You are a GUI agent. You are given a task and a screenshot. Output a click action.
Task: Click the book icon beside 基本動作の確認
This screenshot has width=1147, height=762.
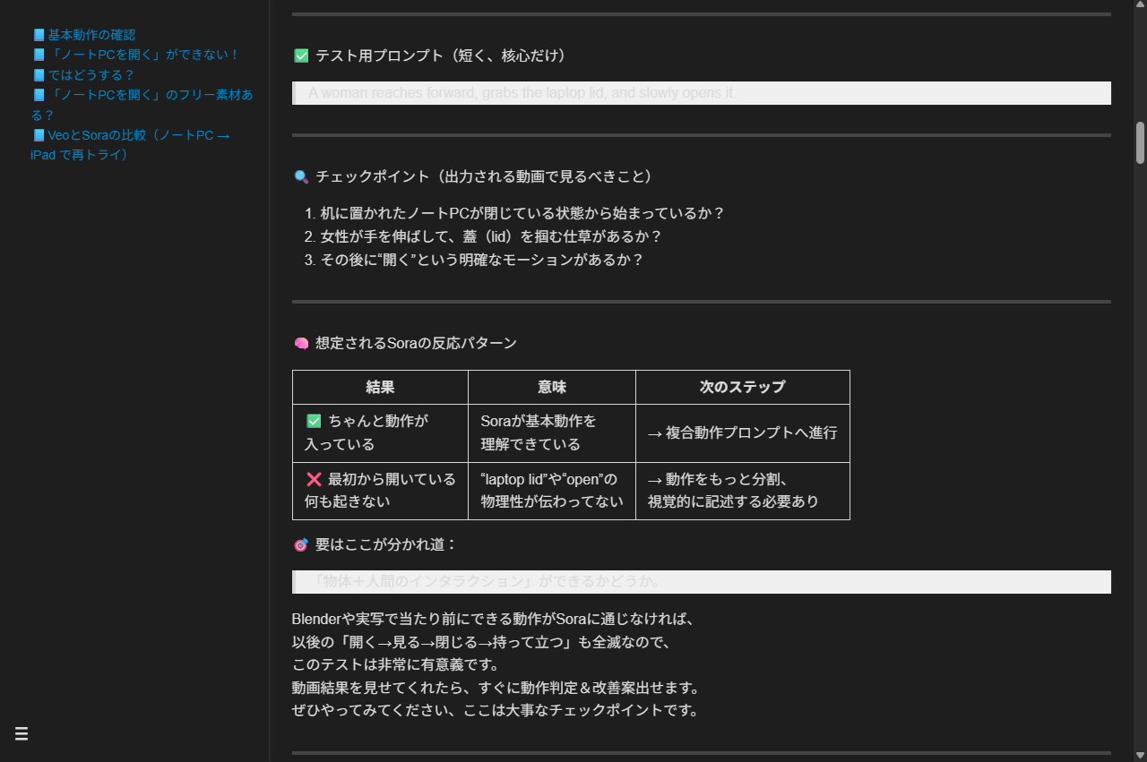[39, 35]
